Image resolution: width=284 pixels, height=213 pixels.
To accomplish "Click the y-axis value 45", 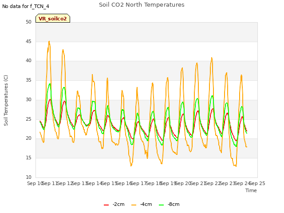I will coord(28,41).
